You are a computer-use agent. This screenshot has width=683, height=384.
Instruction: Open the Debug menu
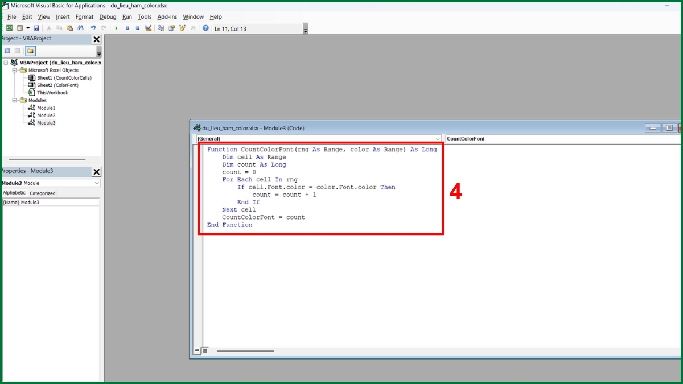pos(108,17)
